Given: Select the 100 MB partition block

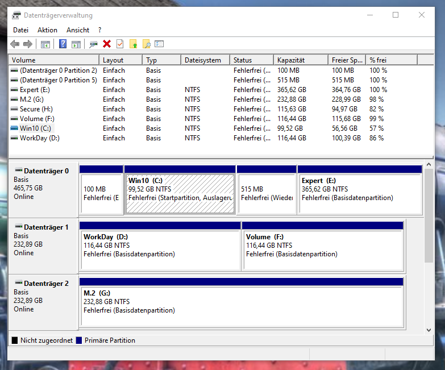Looking at the screenshot, I should click(x=101, y=189).
